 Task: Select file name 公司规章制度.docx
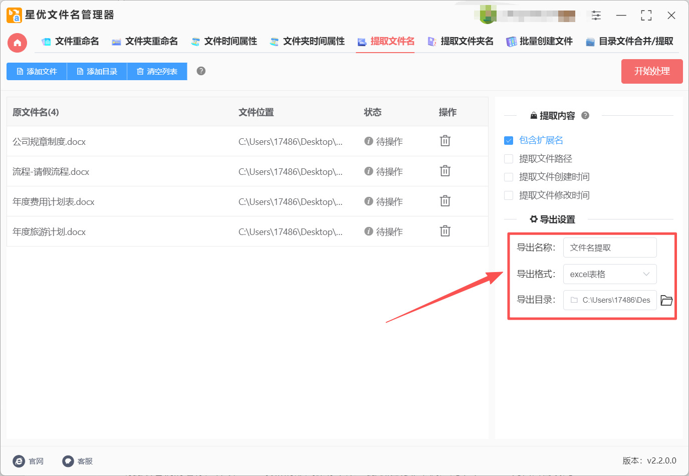pos(49,142)
